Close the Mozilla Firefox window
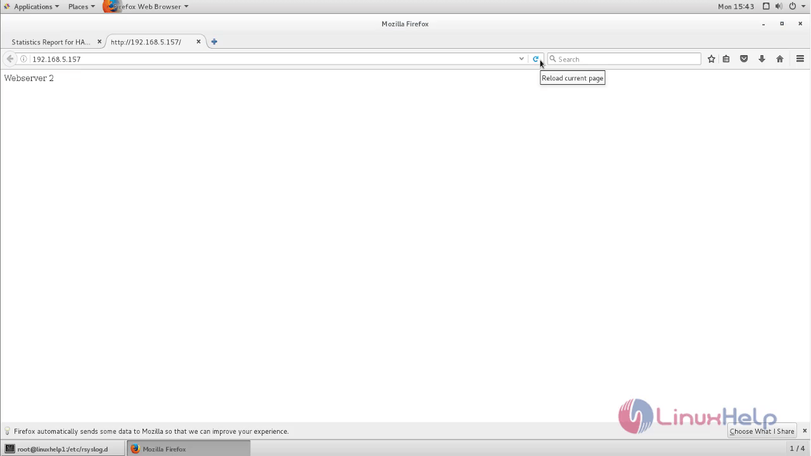 (800, 24)
